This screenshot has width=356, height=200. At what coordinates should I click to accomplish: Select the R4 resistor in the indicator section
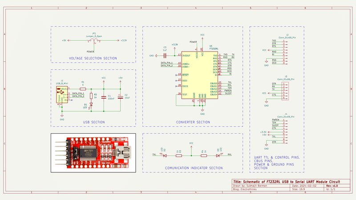[x=204, y=156]
